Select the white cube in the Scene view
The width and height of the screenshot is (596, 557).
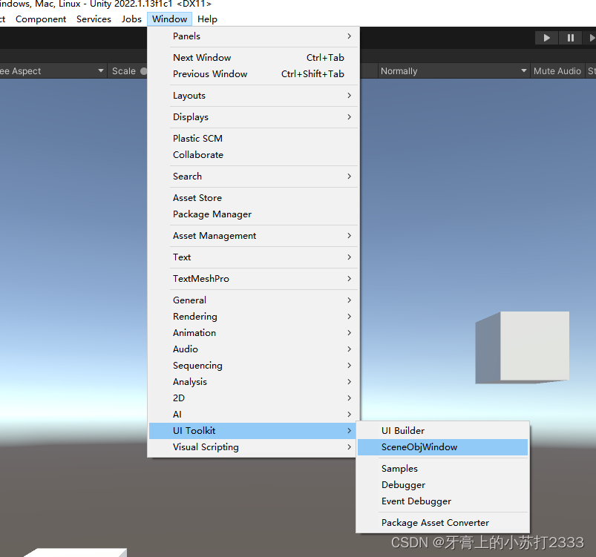pos(522,346)
